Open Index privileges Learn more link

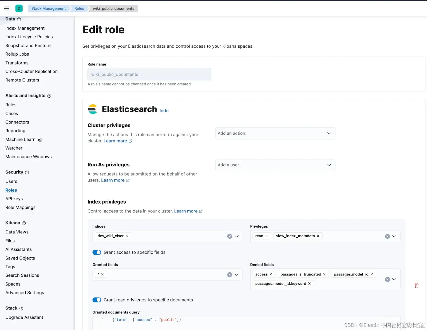tap(188, 211)
